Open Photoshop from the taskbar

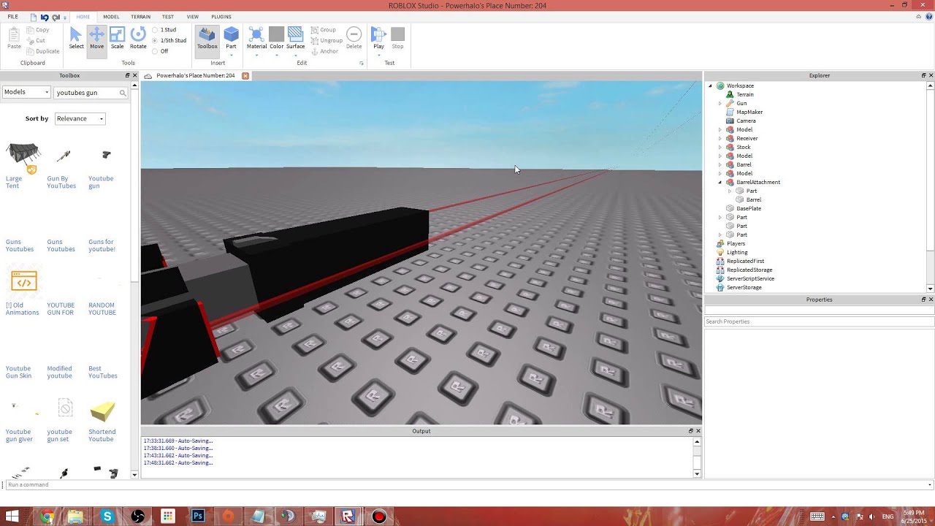click(198, 517)
